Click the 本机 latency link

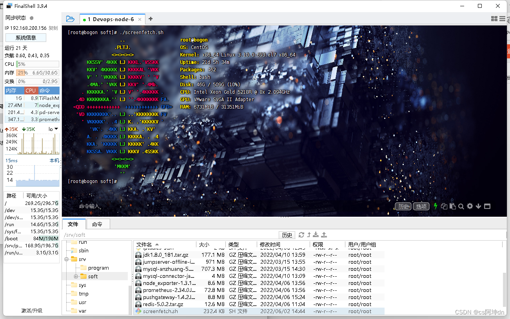[54, 161]
